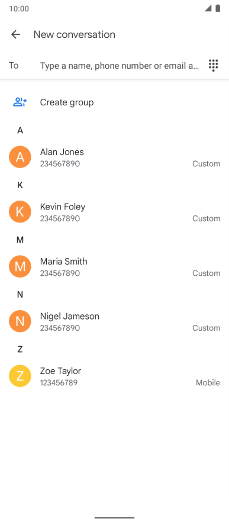The width and height of the screenshot is (229, 522).
Task: Check the battery status icon
Action: pyautogui.click(x=218, y=8)
